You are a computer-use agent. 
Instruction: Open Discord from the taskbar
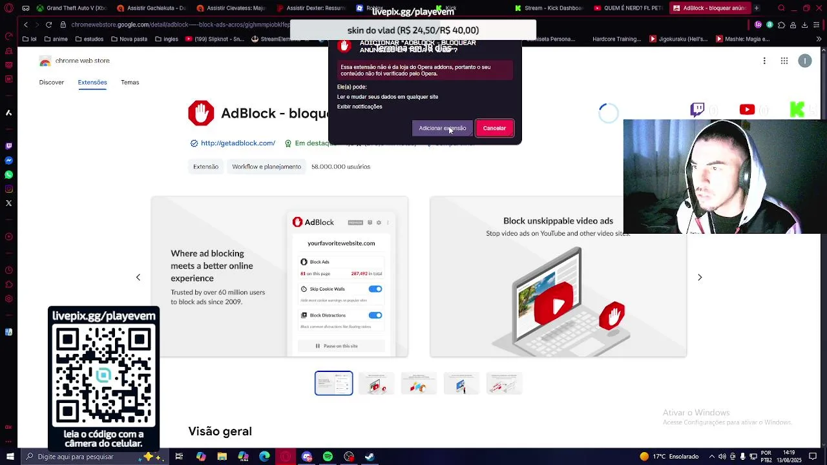307,457
